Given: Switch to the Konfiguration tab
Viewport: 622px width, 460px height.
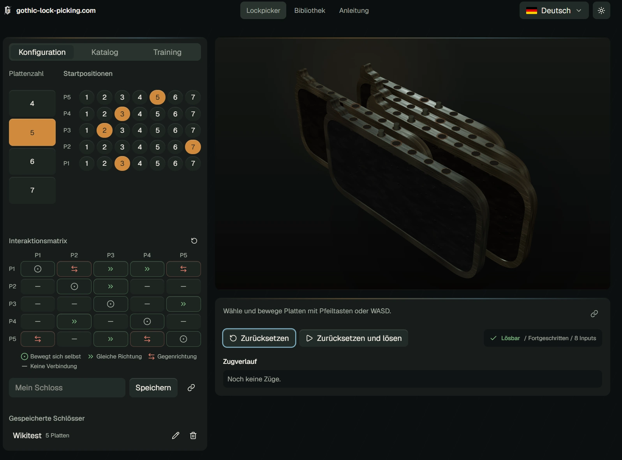Looking at the screenshot, I should point(42,52).
